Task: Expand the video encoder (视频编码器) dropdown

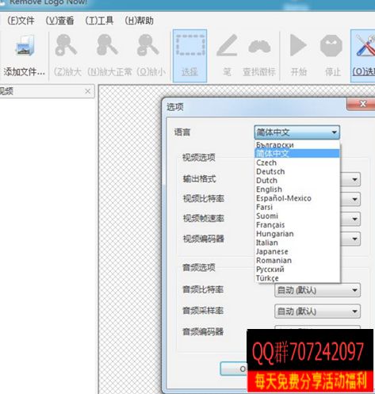Action: (354, 239)
